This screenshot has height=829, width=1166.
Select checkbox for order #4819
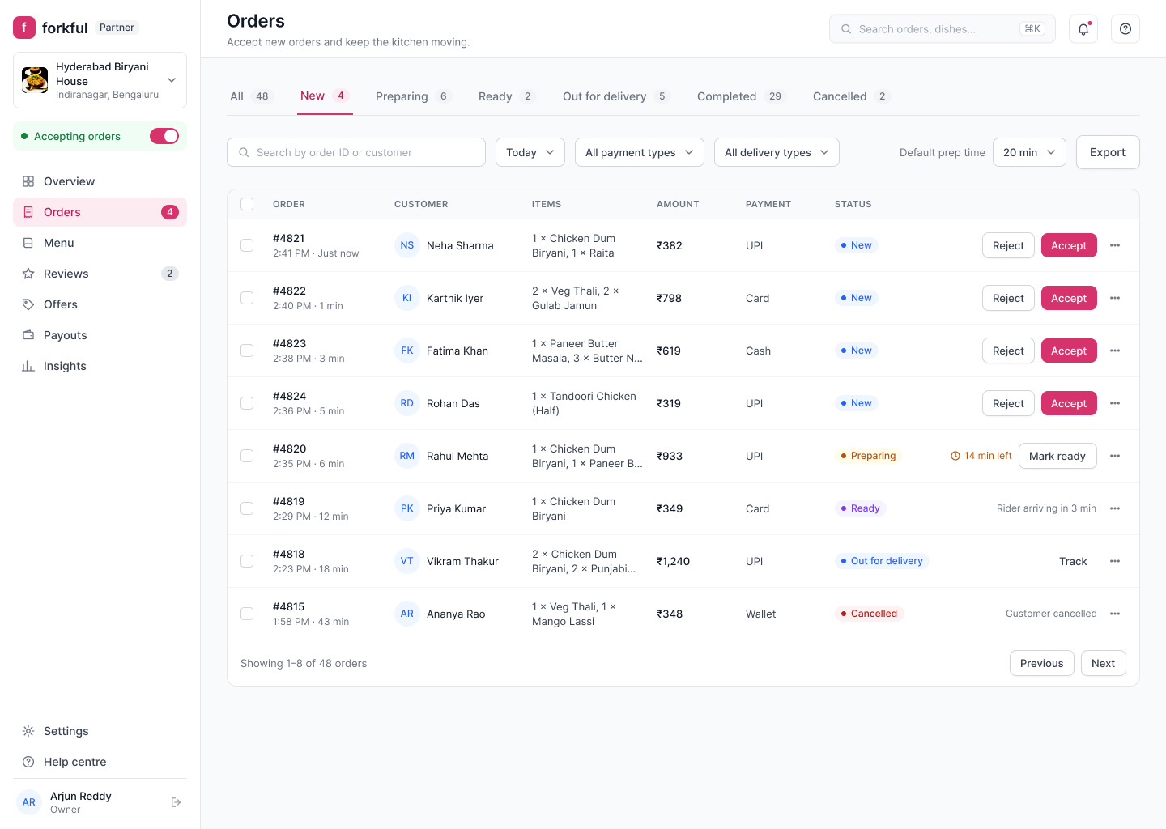point(247,508)
